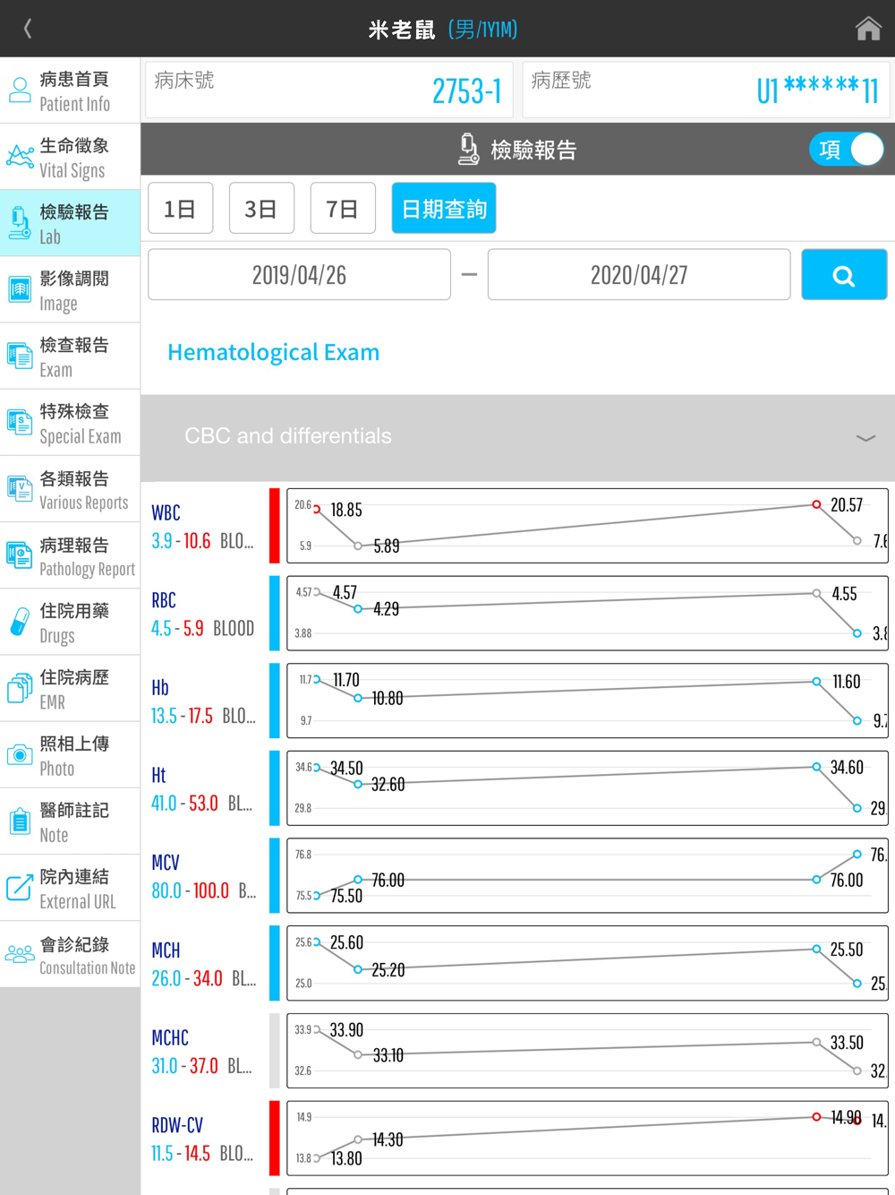Click the magnifier search button
Viewport: 895px width, 1195px height.
(x=844, y=274)
